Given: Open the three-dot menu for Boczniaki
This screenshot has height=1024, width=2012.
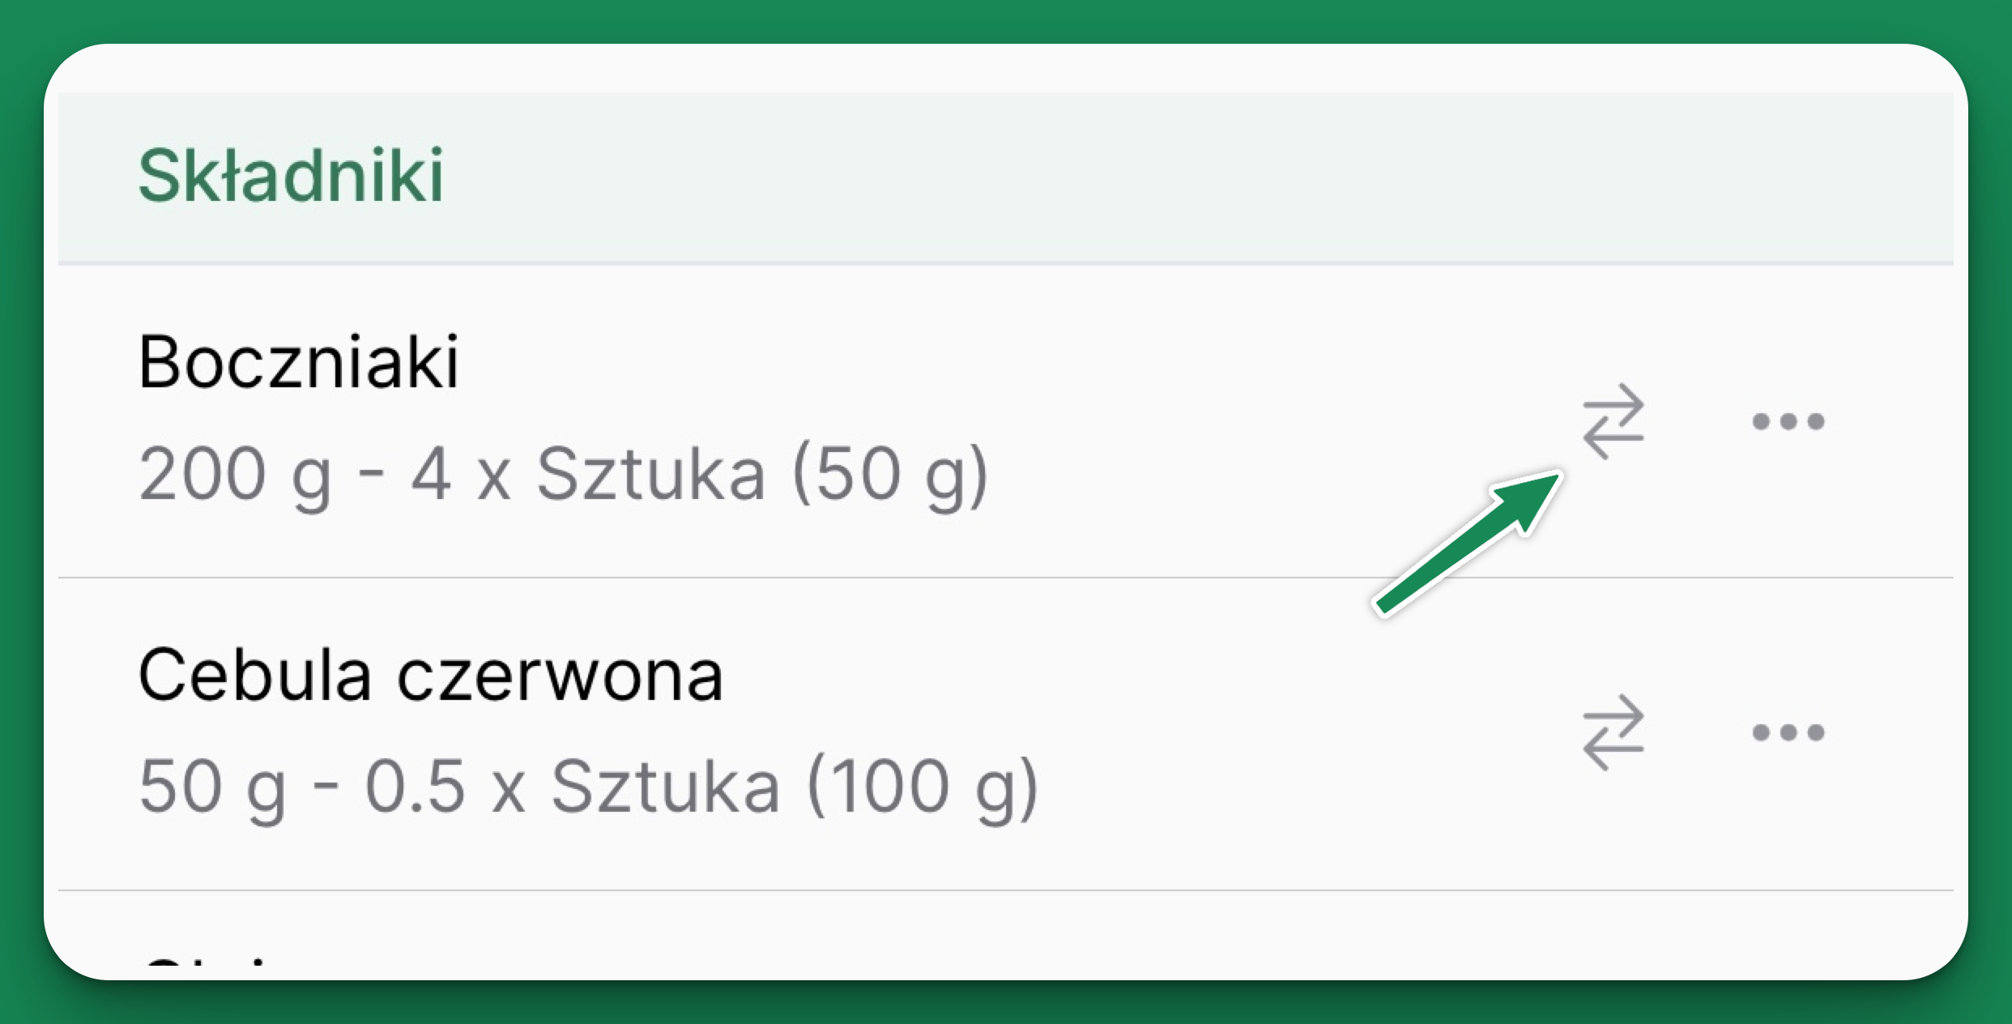Looking at the screenshot, I should [x=1788, y=421].
